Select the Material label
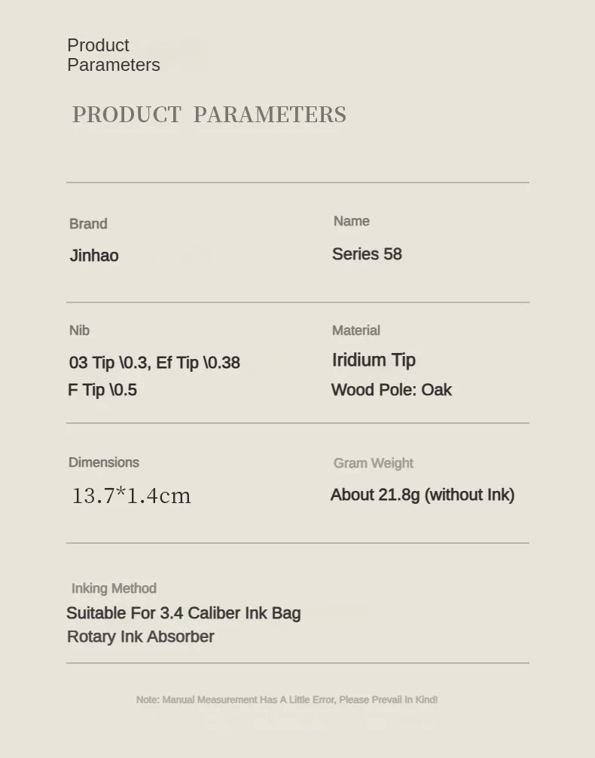This screenshot has height=758, width=595. 356,330
